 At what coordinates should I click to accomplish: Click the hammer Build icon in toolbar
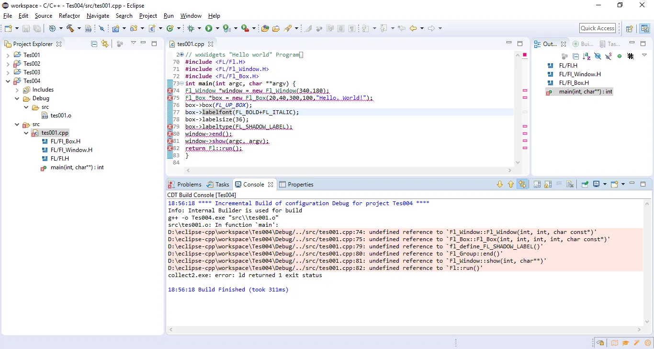pyautogui.click(x=70, y=28)
